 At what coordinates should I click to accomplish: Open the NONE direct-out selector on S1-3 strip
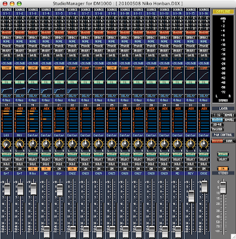click(33, 41)
